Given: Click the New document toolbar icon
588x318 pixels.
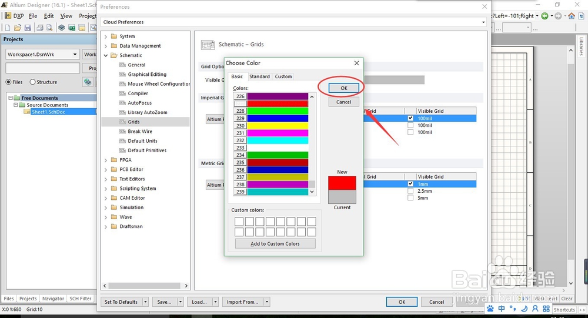Looking at the screenshot, I should click(8, 28).
